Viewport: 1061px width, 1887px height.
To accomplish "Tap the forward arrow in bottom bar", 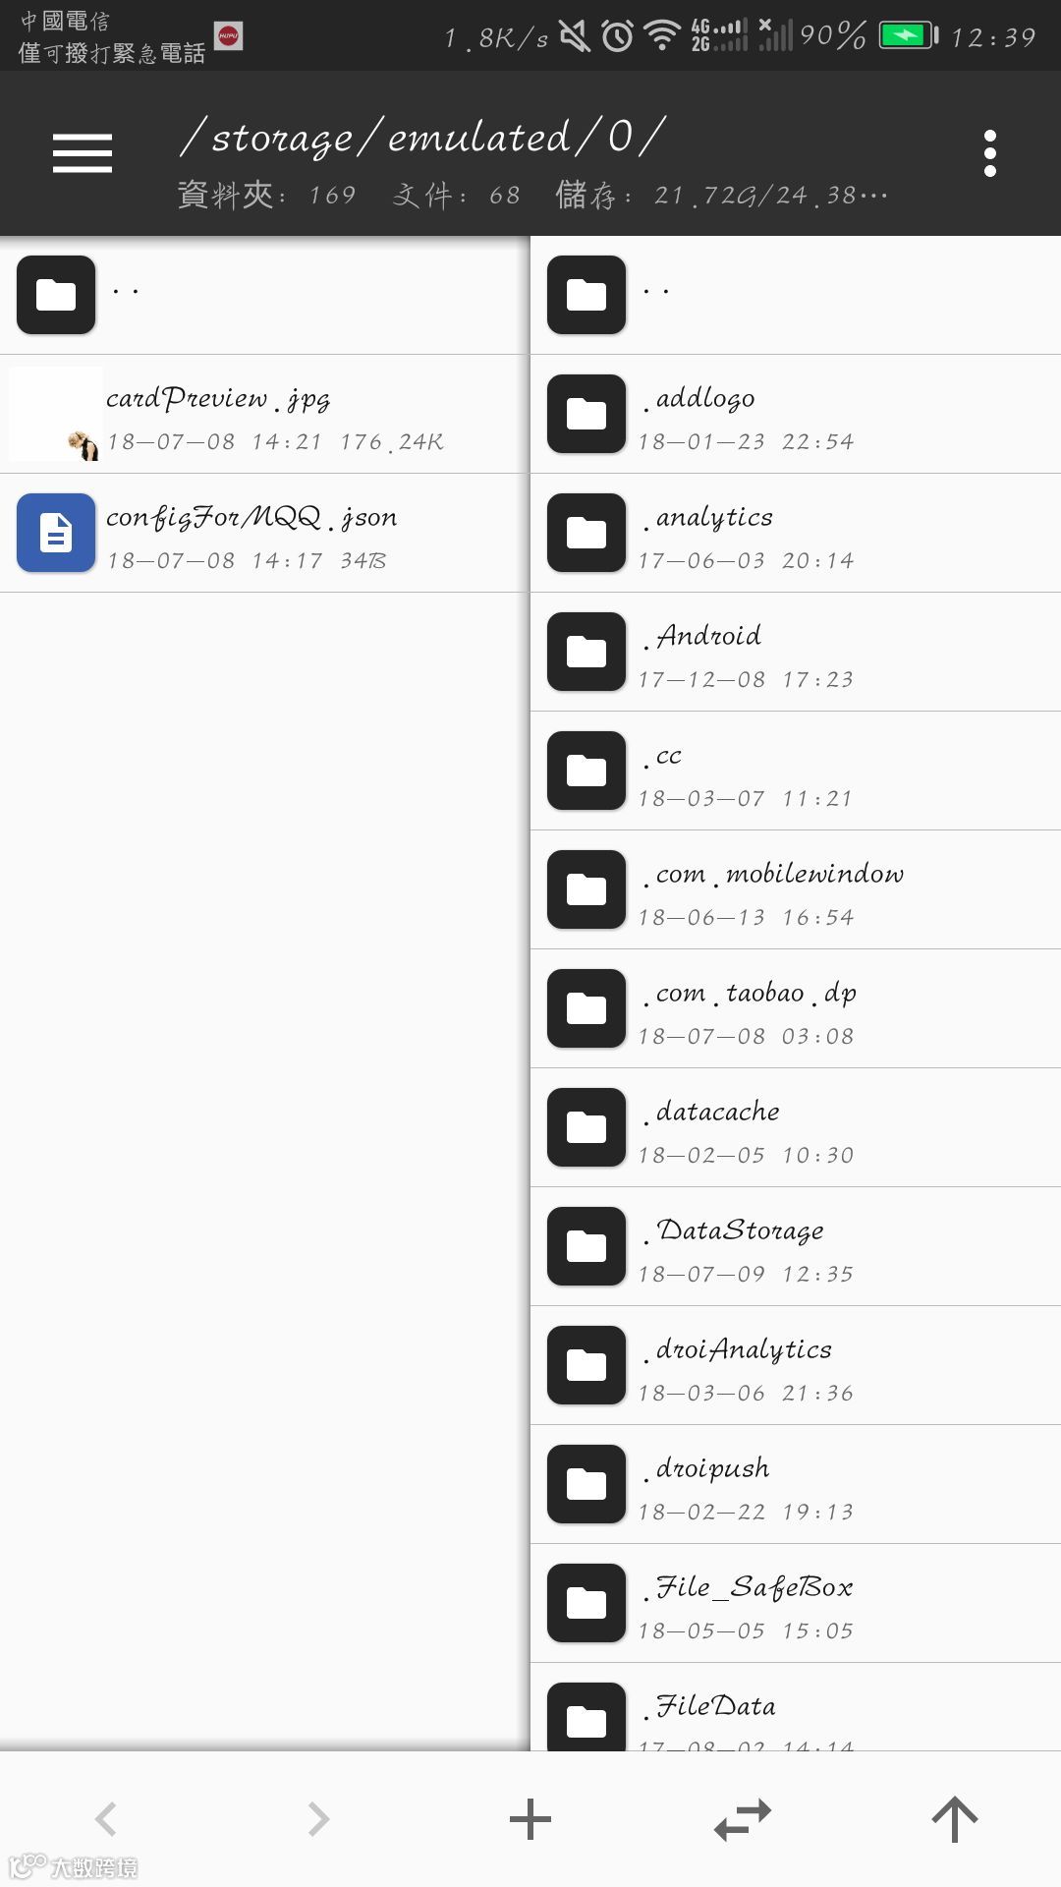I will 318,1819.
